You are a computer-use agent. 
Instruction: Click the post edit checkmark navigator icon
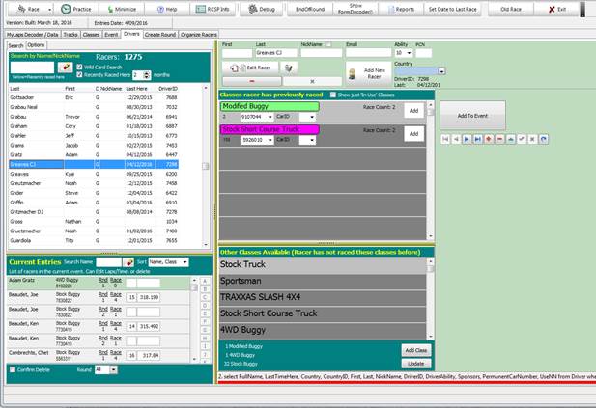(x=522, y=139)
